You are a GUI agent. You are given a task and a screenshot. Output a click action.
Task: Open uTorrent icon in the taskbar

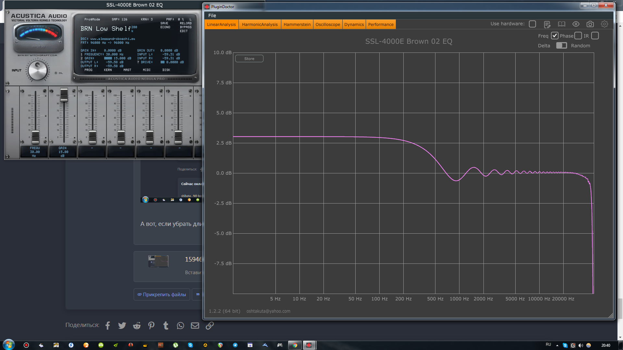tap(176, 345)
